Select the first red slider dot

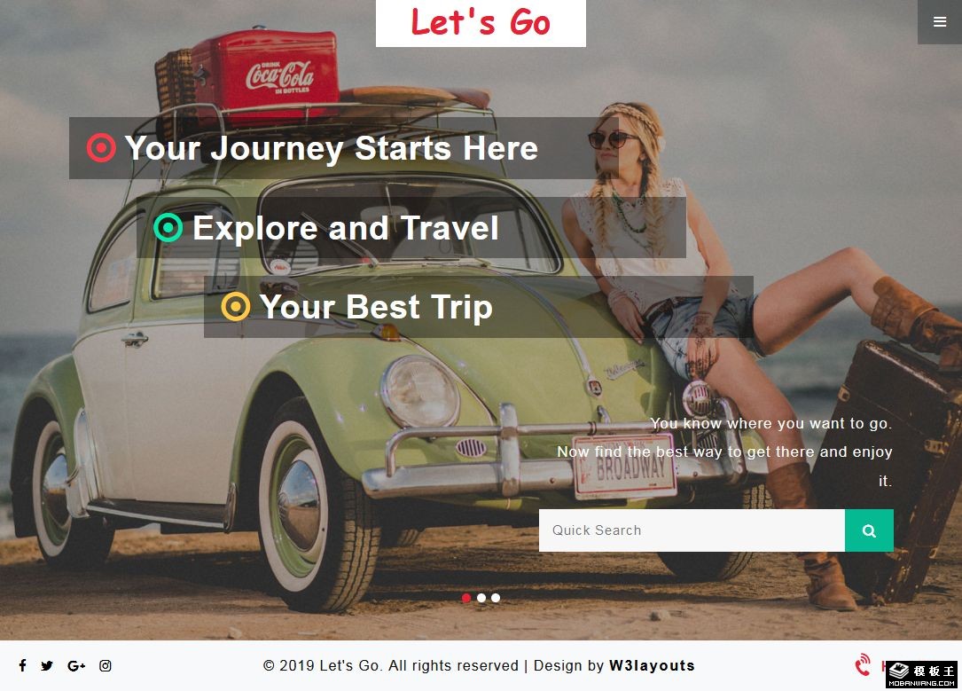[466, 598]
